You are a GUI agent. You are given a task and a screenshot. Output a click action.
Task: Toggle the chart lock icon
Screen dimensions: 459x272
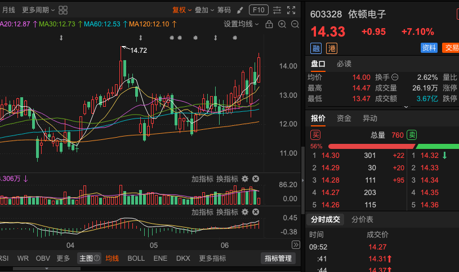[x=269, y=24]
